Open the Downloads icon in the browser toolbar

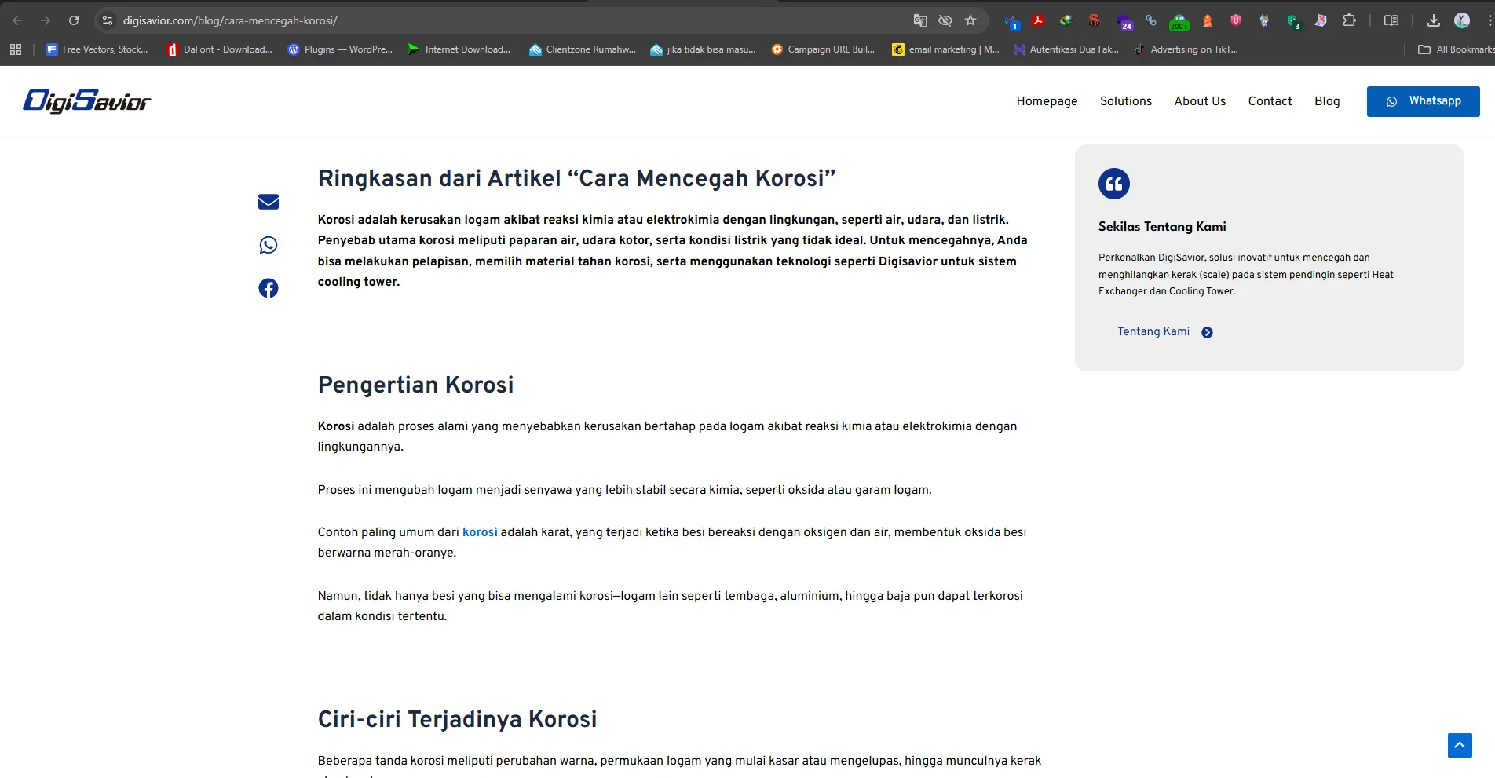1433,20
